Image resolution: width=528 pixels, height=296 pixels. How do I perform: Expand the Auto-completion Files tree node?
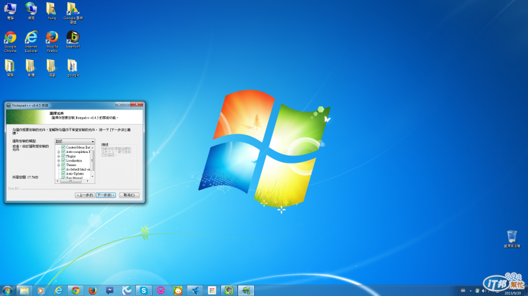click(x=59, y=152)
